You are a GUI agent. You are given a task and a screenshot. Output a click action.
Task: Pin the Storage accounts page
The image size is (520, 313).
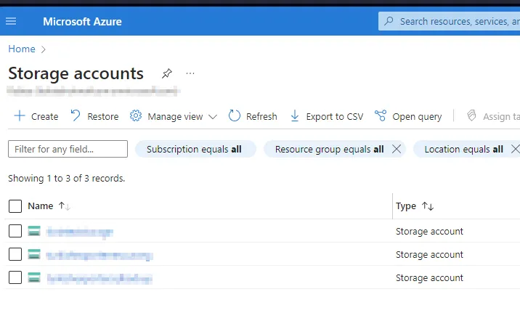tap(167, 73)
